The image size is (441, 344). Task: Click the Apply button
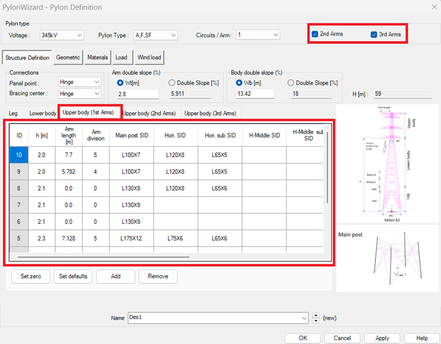[382, 338]
